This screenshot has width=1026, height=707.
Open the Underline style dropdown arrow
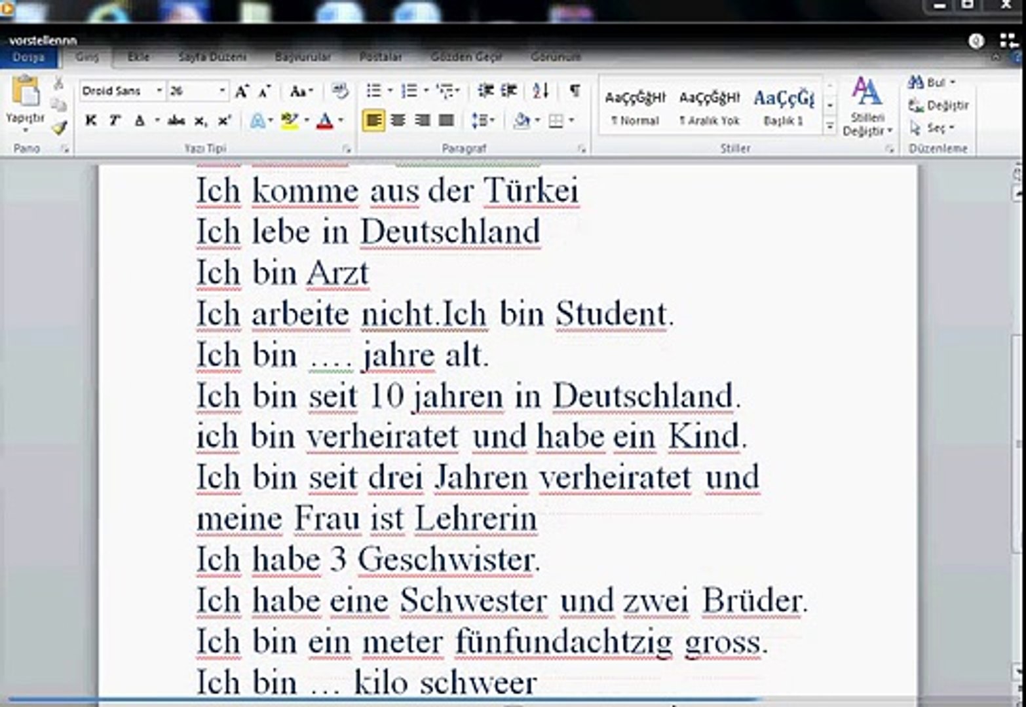[x=156, y=121]
